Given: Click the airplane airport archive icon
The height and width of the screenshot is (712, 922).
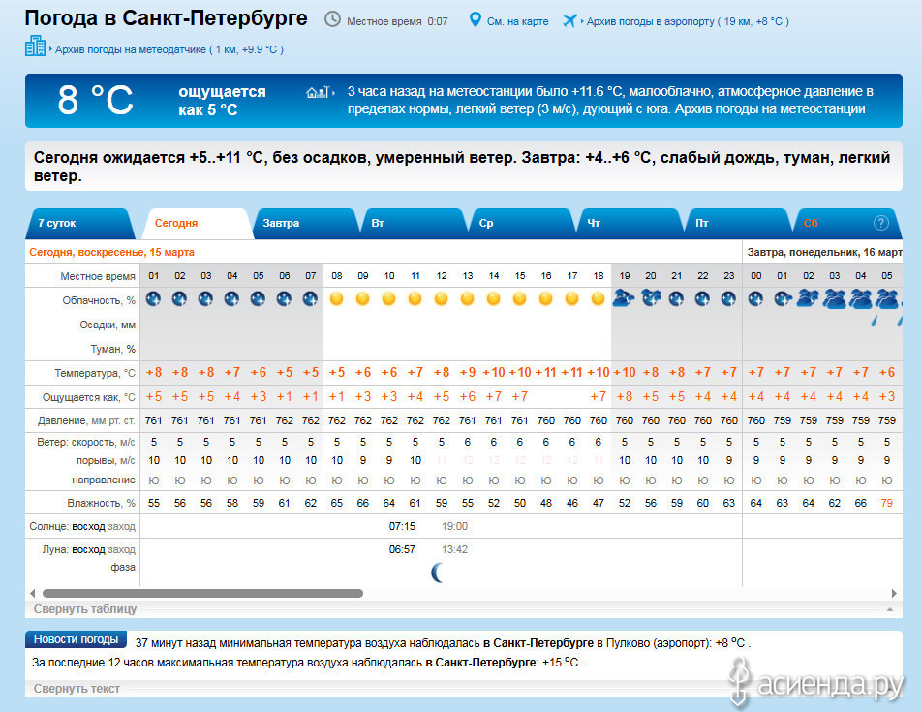Looking at the screenshot, I should point(569,20).
